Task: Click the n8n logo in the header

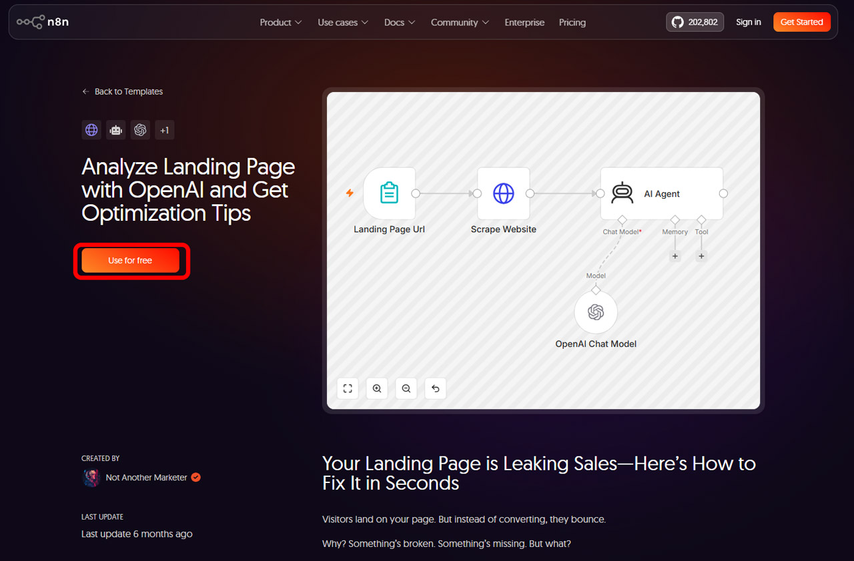Action: (x=43, y=22)
